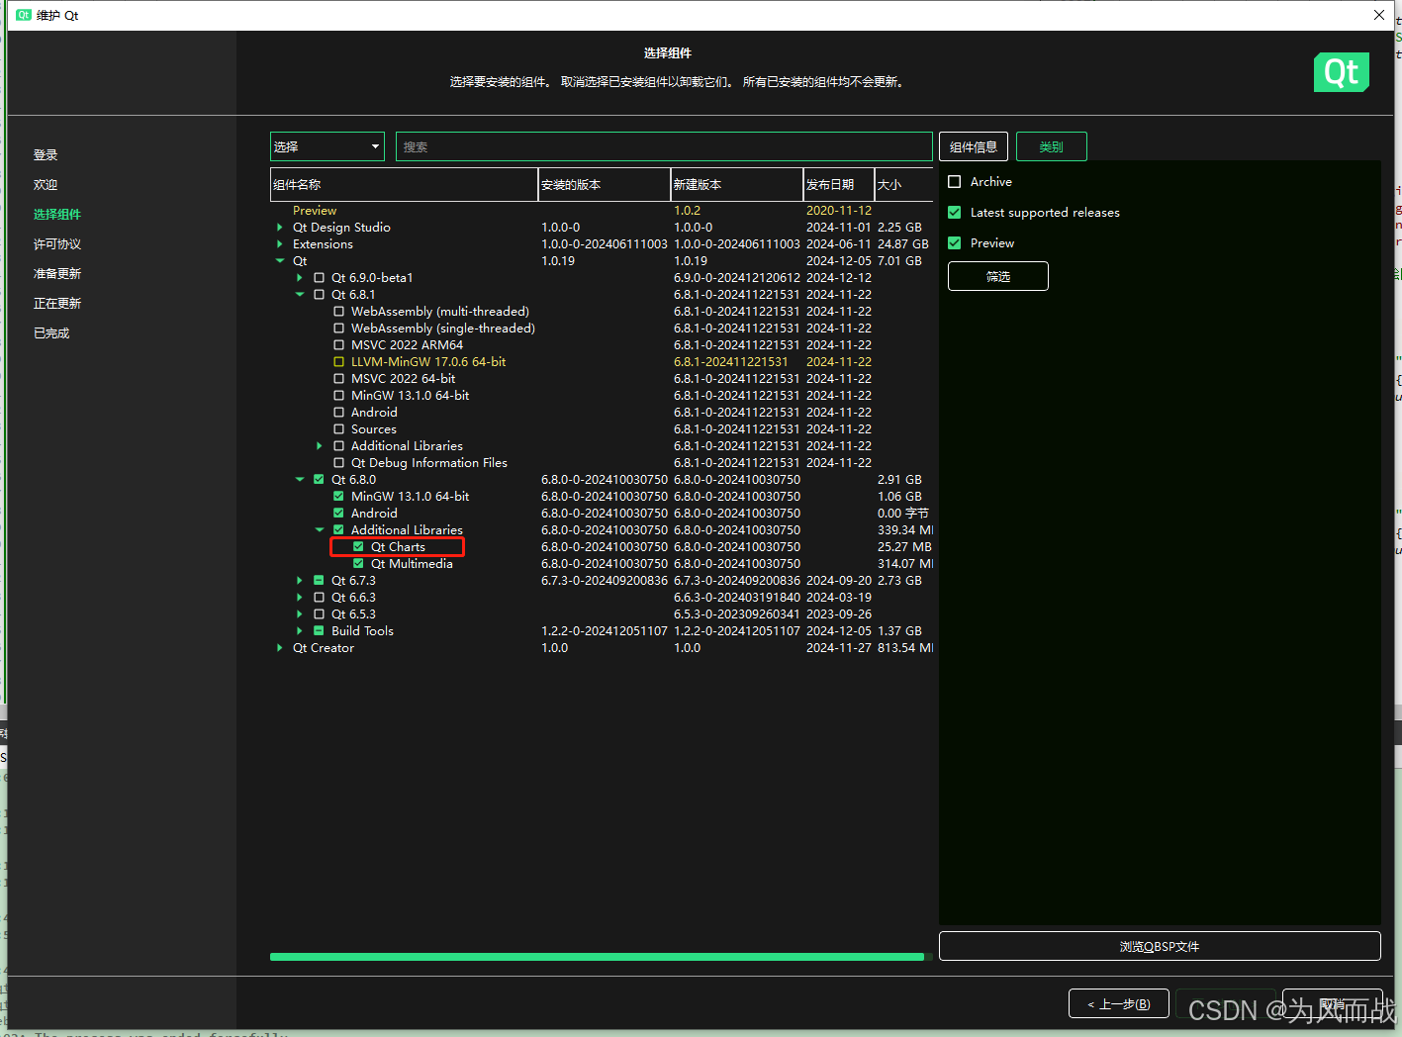
Task: Open the 选择 dropdown
Action: pyautogui.click(x=327, y=145)
